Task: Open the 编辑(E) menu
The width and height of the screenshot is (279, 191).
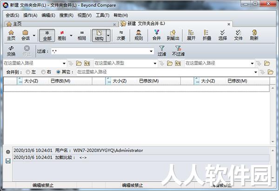Action: (48, 15)
